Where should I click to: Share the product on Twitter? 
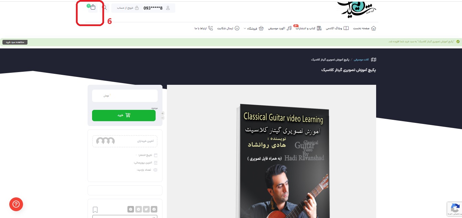click(x=146, y=209)
